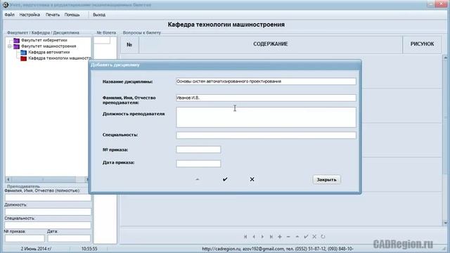Viewport: 450px width, 253px height.
Task: Click left panel № приказа field
Action: coord(25,238)
